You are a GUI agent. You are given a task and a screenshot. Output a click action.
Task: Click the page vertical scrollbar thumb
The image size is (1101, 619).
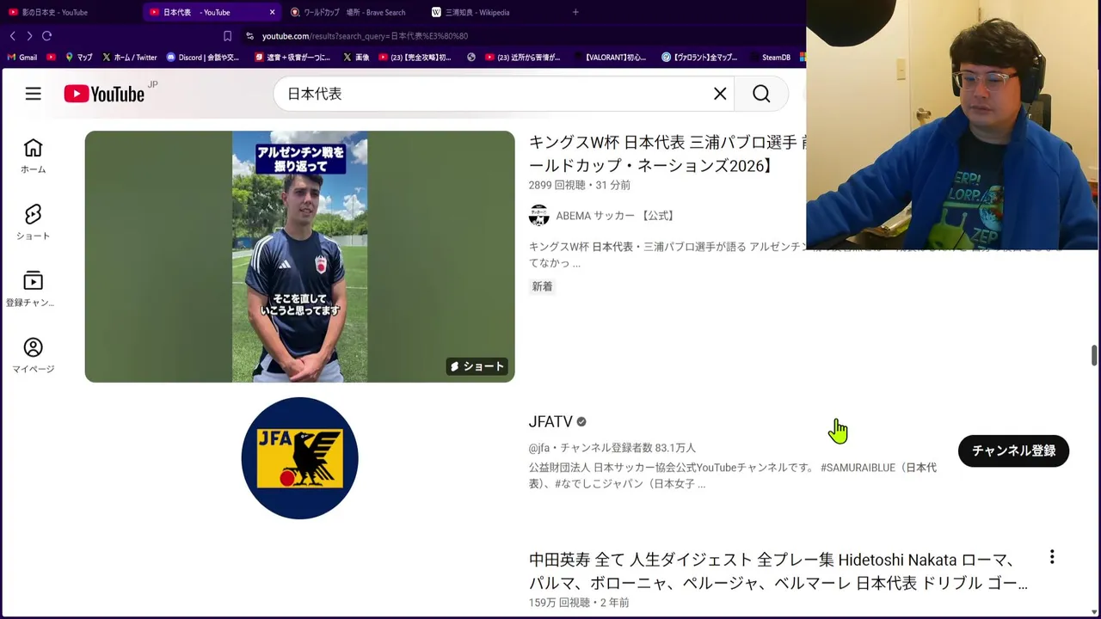click(x=1094, y=356)
